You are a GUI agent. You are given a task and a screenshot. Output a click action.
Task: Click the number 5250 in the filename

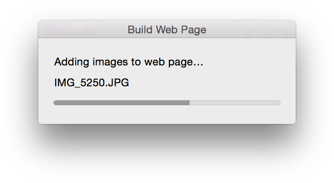point(92,82)
